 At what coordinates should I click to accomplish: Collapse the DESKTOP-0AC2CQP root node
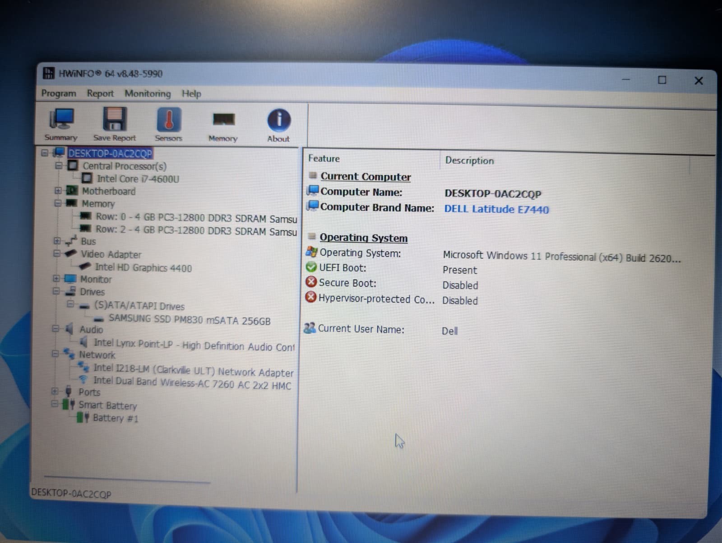coord(45,153)
